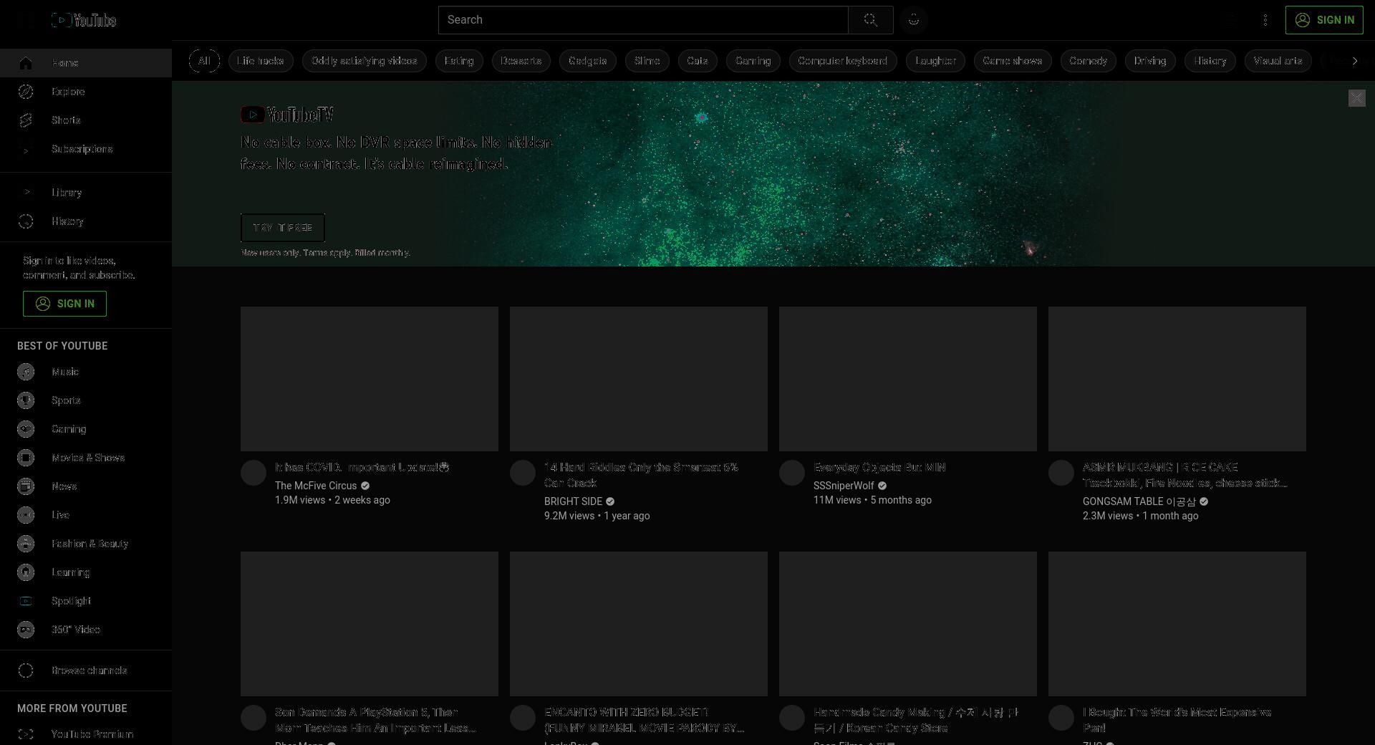
Task: Open the Learning channel icon
Action: point(26,572)
